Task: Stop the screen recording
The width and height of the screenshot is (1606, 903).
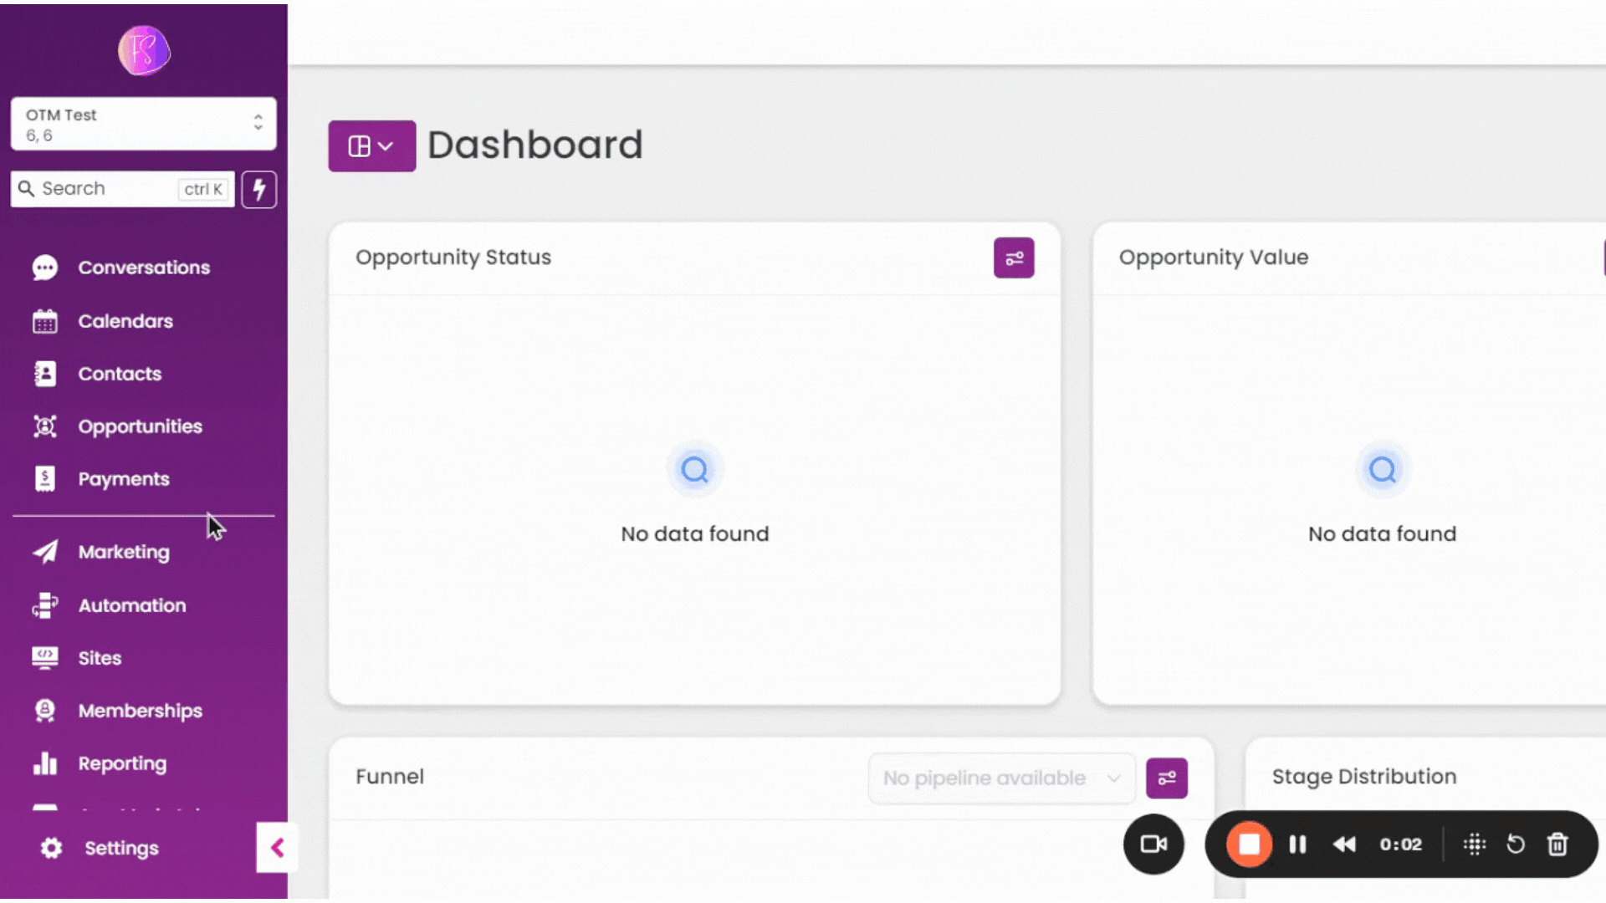Action: coord(1249,844)
